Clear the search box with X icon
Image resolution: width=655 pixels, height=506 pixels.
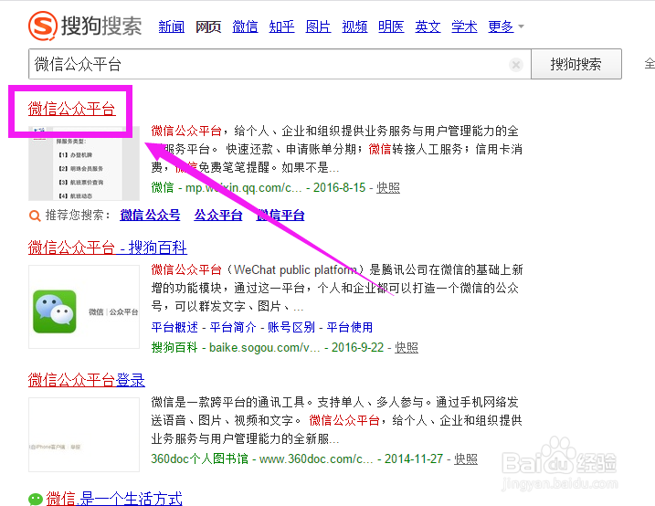pyautogui.click(x=516, y=65)
